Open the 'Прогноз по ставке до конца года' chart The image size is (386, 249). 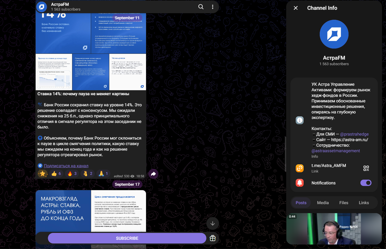54,72
